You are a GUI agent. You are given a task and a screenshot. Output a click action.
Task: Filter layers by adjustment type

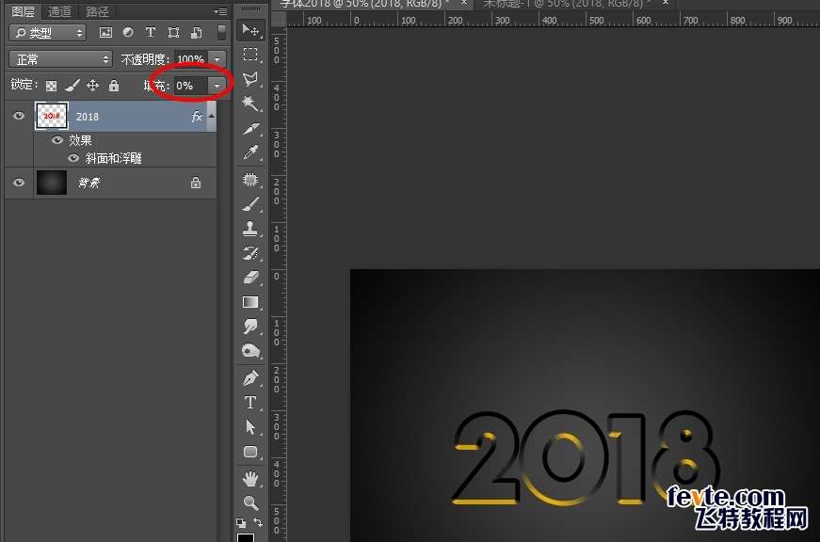click(128, 32)
